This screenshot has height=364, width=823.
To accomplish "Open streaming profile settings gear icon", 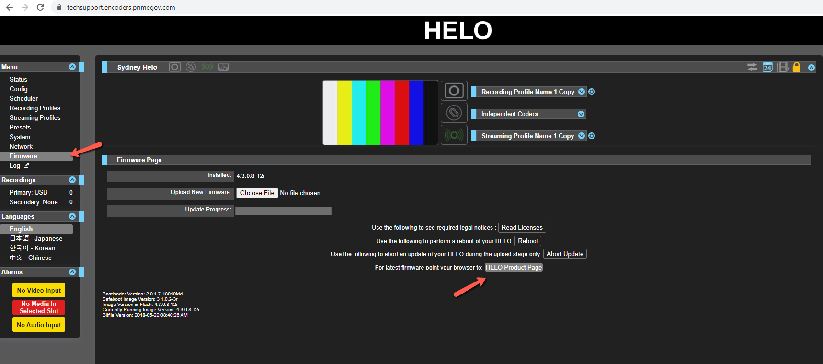I will (x=592, y=136).
